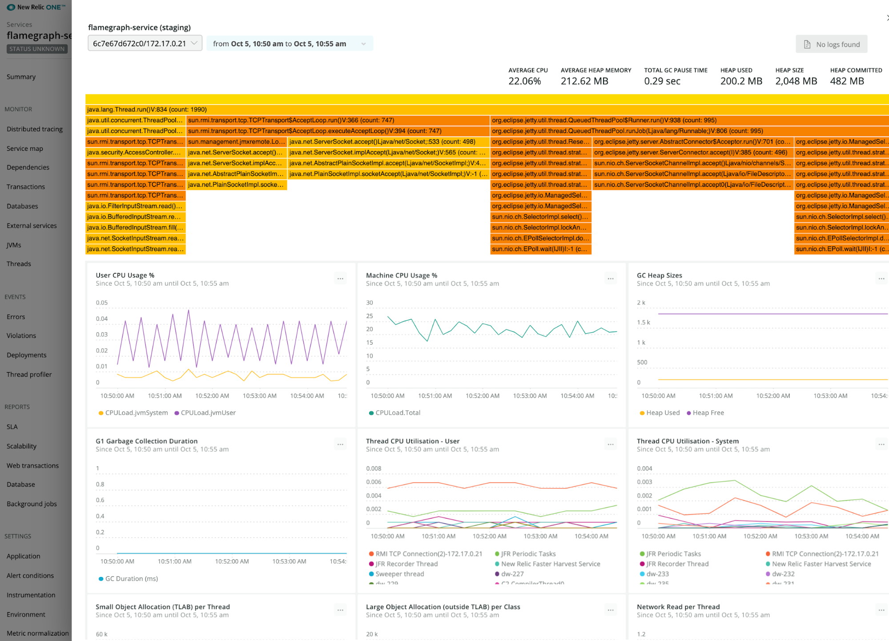Open Thread CPU Utilisation - User options menu
Viewport: 889px width, 641px height.
(611, 444)
